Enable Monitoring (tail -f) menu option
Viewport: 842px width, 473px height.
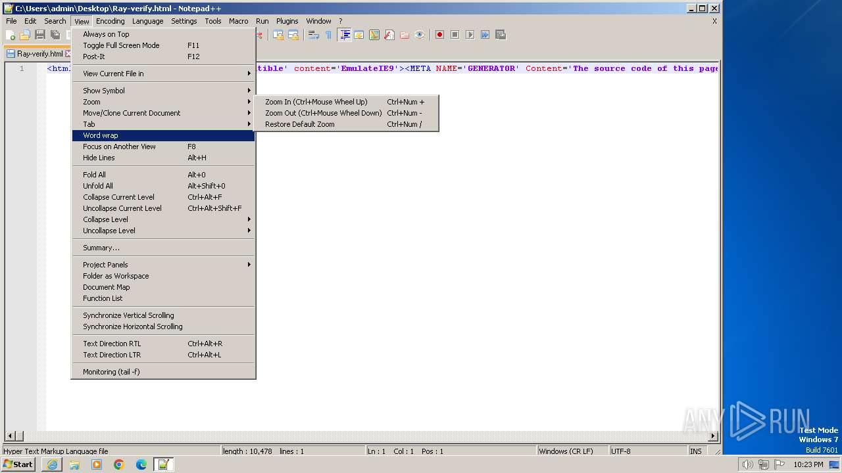click(163, 372)
